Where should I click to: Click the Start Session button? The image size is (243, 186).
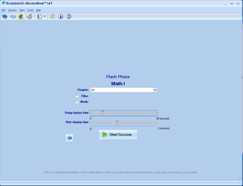(118, 135)
